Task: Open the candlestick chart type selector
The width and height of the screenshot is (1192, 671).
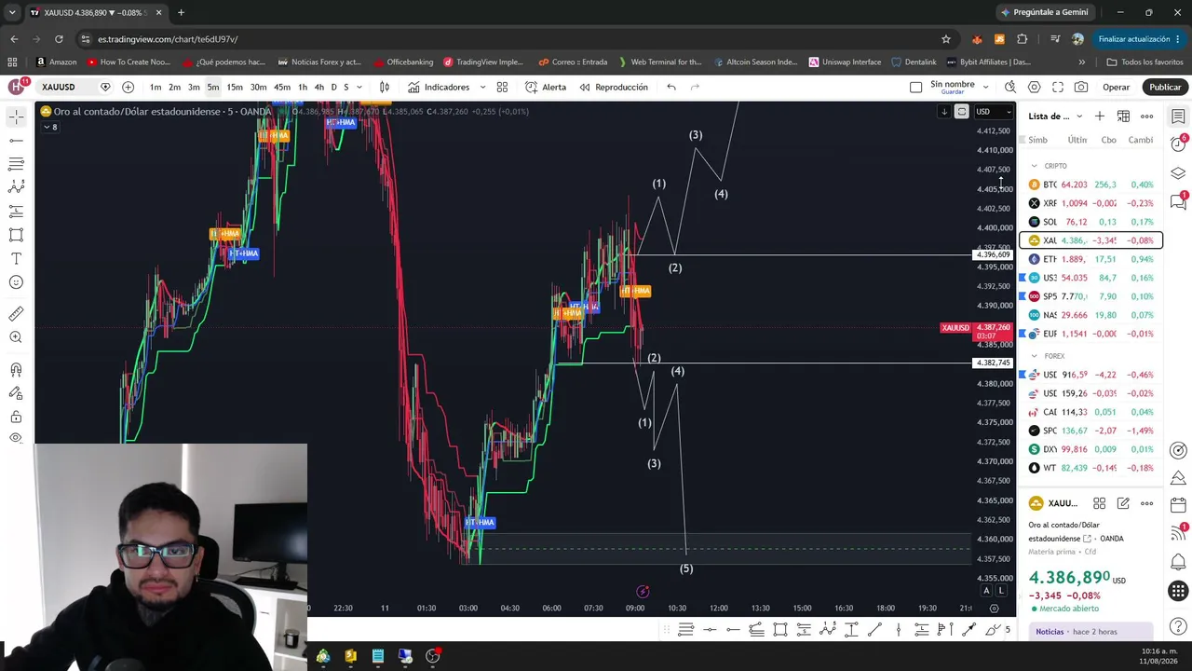Action: coord(384,88)
